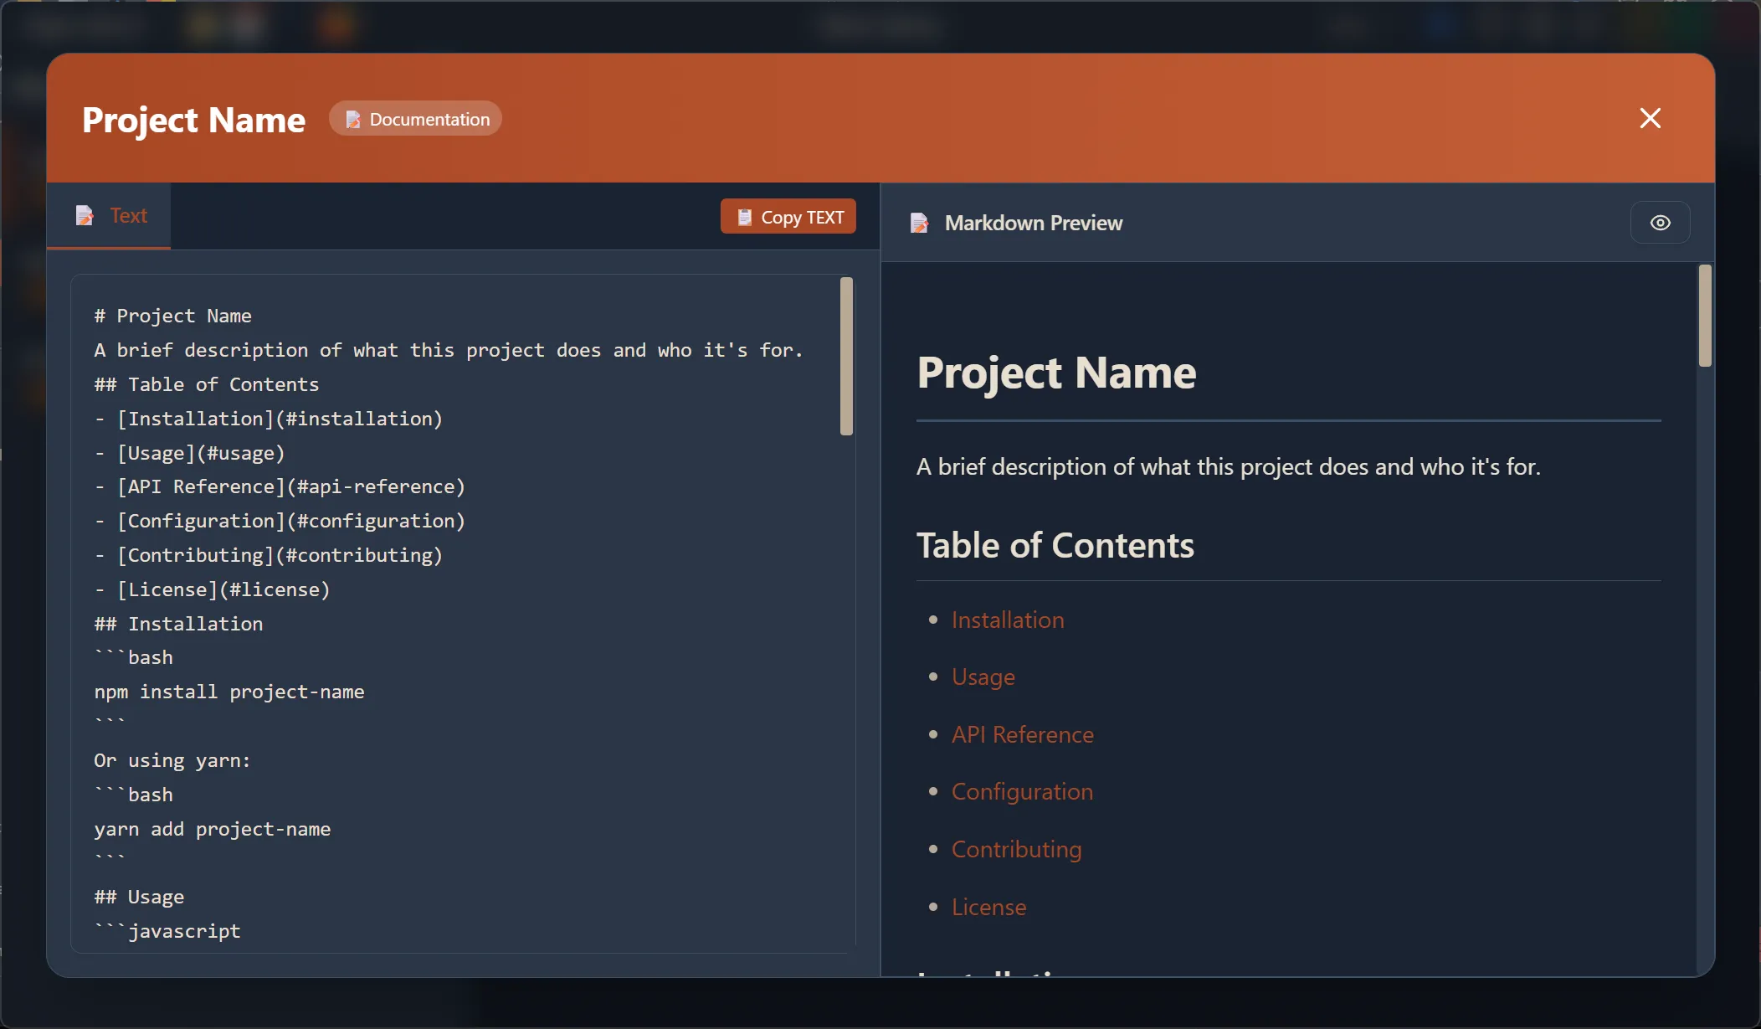Switch to the Text tab

pyautogui.click(x=109, y=216)
